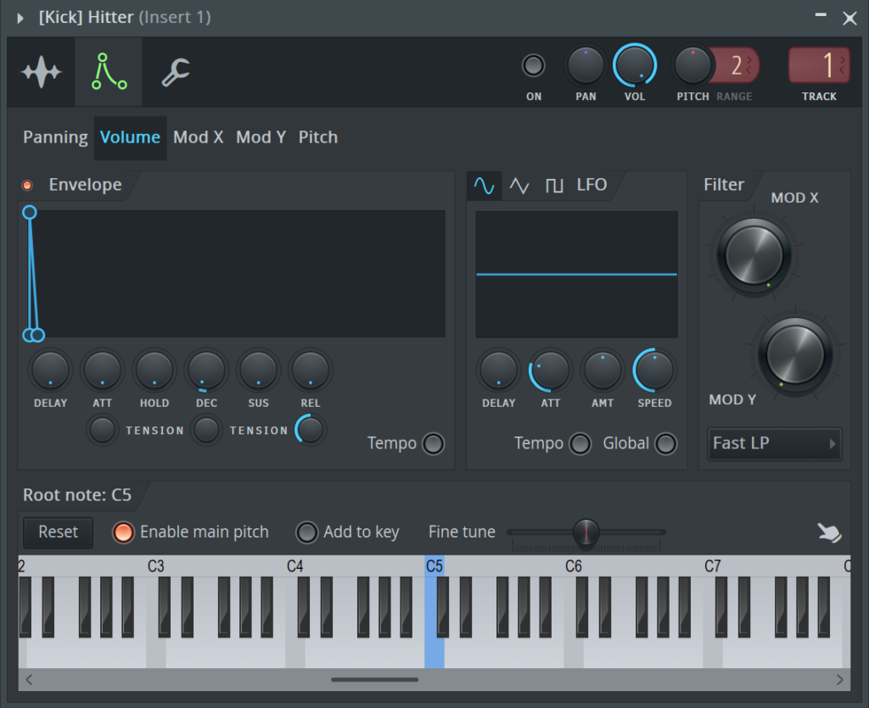Screen dimensions: 869x708
Task: Switch to the Pitch tab
Action: [317, 137]
